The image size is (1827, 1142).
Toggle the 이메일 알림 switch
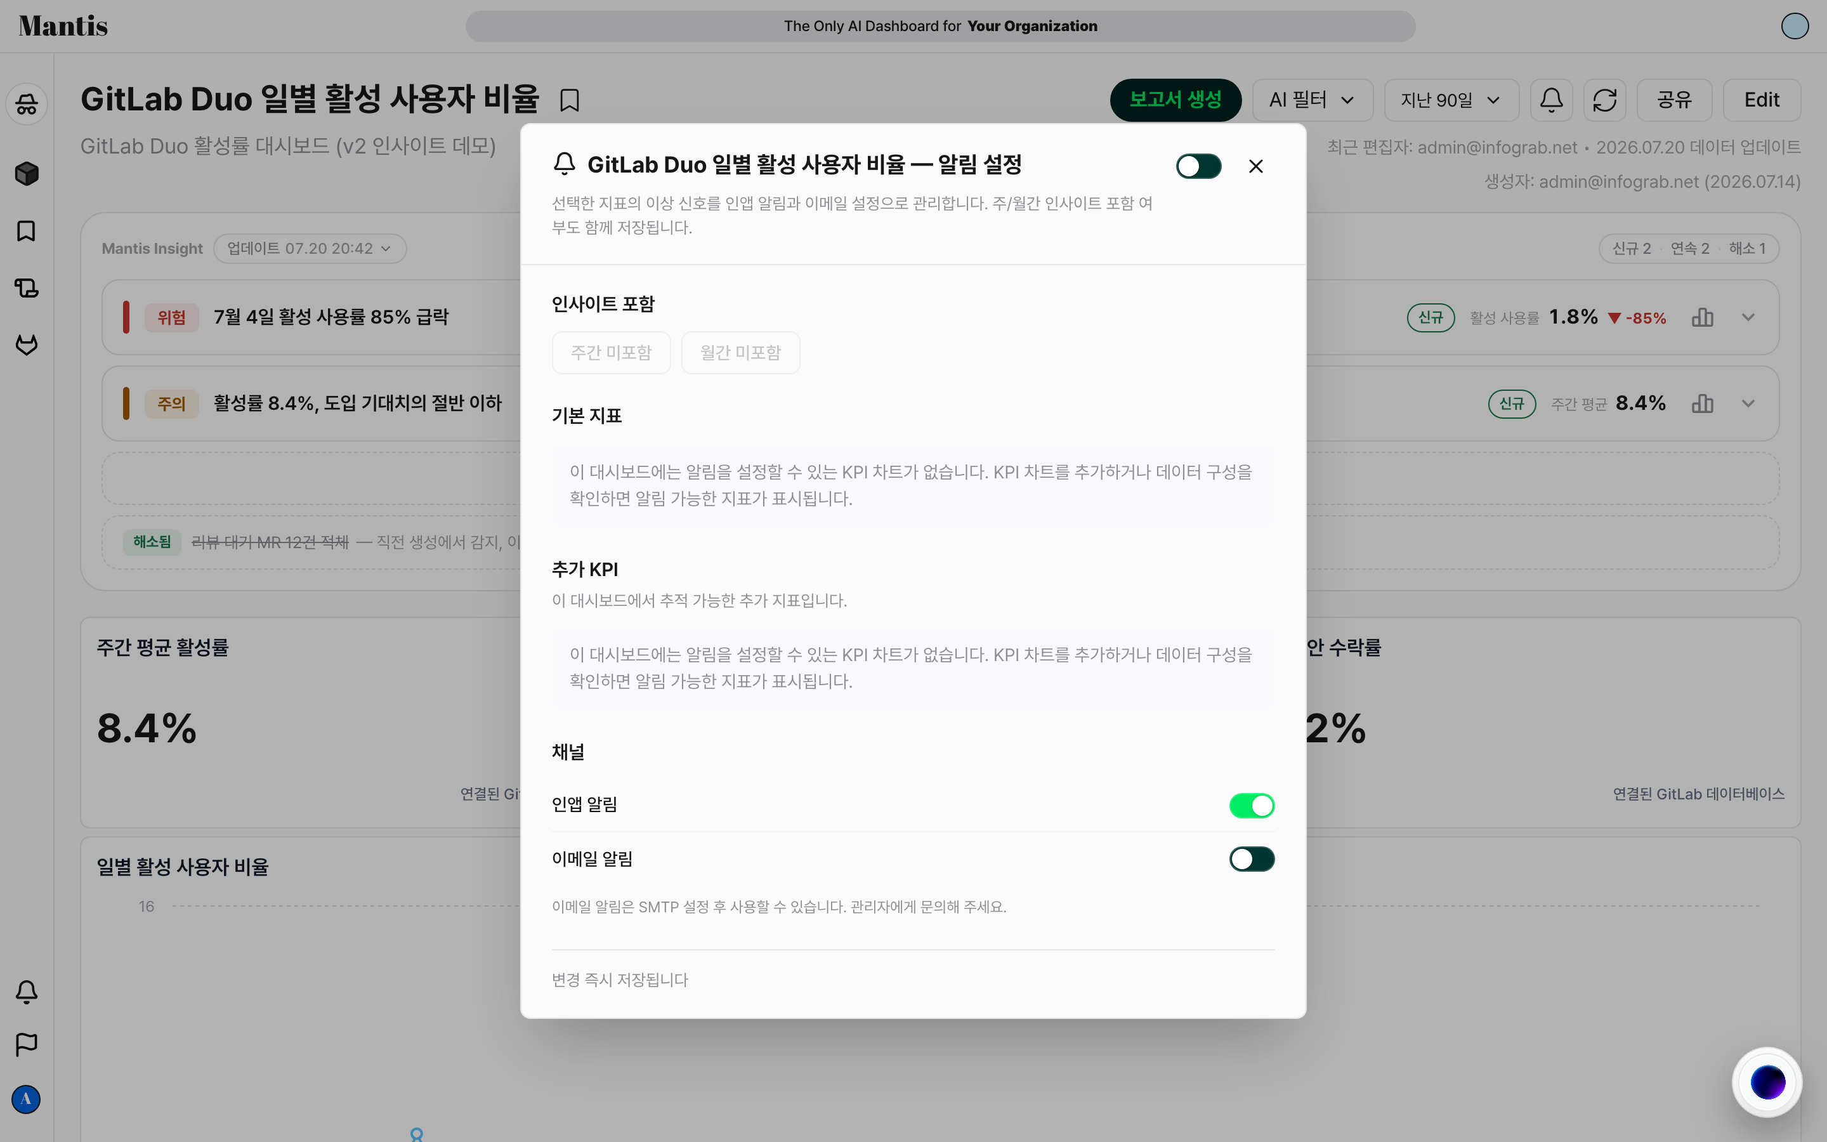click(x=1252, y=859)
